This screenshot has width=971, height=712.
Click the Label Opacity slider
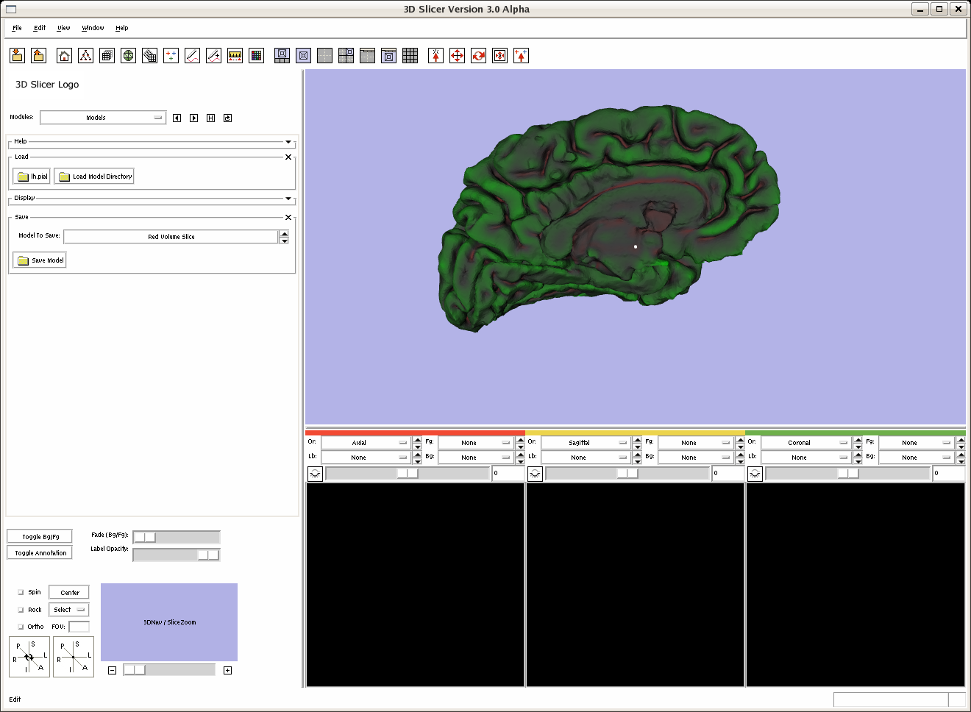click(177, 555)
